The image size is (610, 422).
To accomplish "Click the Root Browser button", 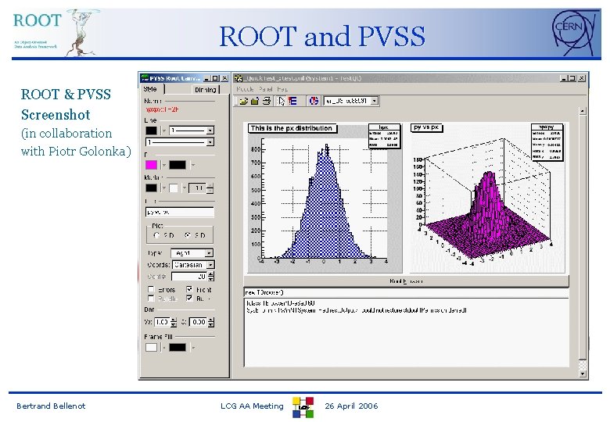I will (406, 281).
